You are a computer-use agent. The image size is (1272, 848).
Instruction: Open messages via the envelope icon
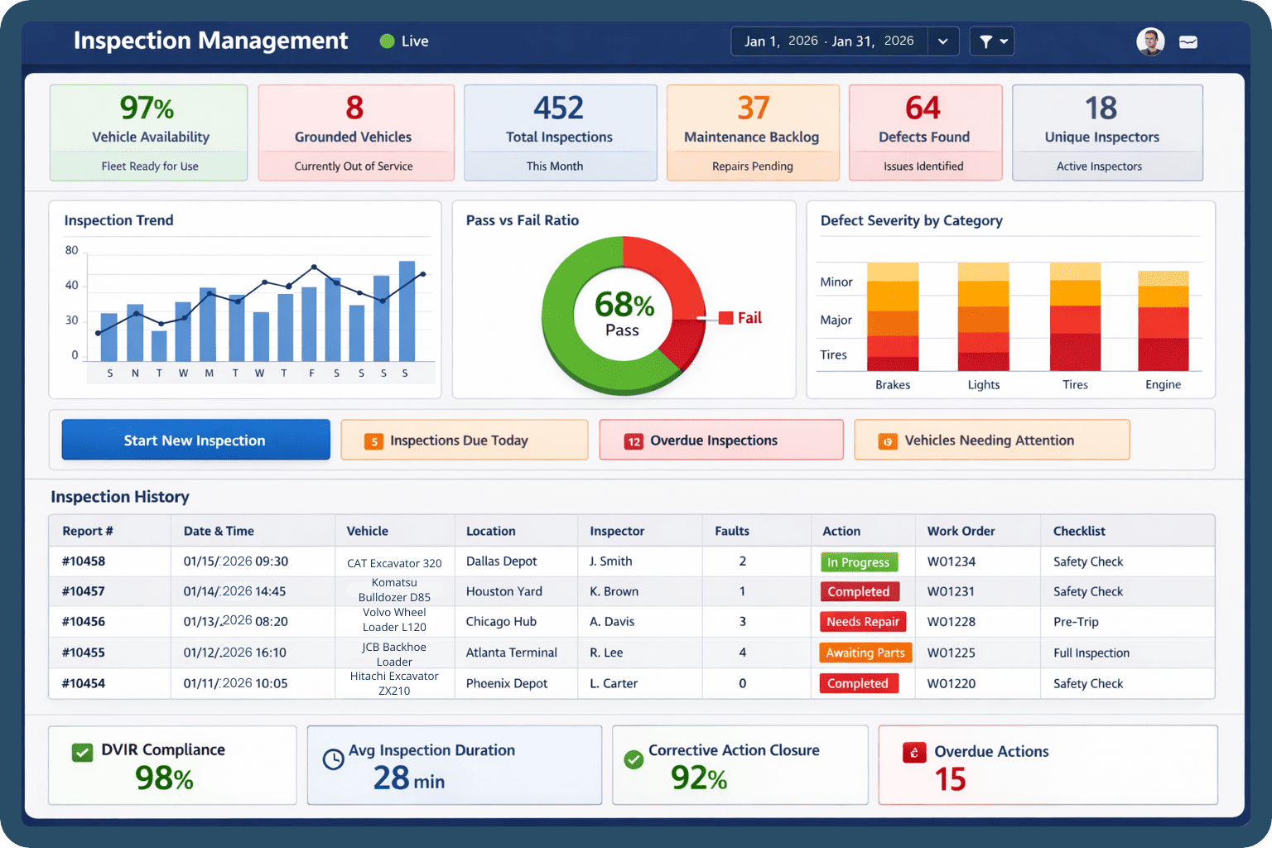pos(1188,41)
